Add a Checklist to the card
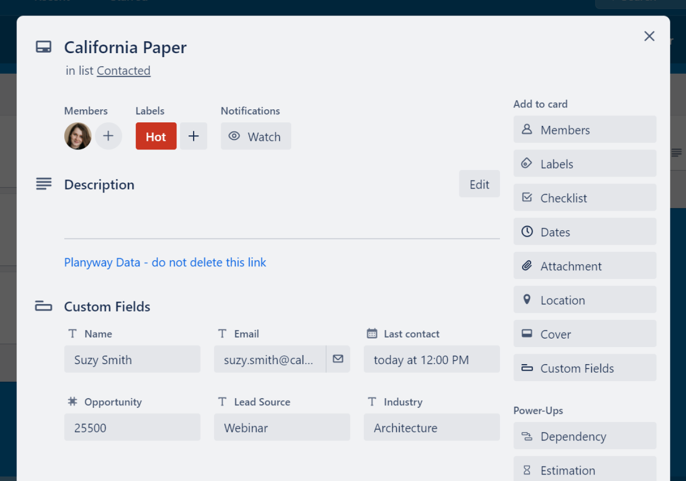Viewport: 686px width, 481px height. 584,198
